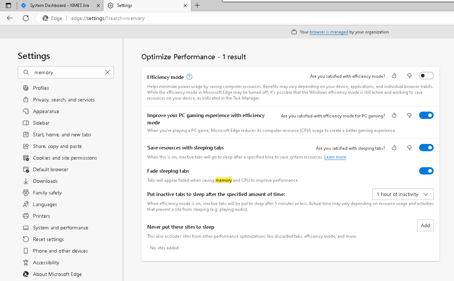
Task: Give thumbs down for efficiency mode
Action: click(409, 76)
